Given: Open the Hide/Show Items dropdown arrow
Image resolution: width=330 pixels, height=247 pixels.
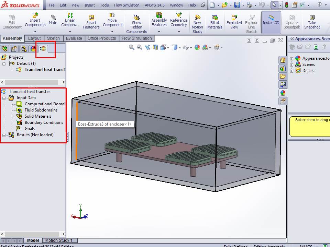Looking at the screenshot, I should click(x=191, y=48).
